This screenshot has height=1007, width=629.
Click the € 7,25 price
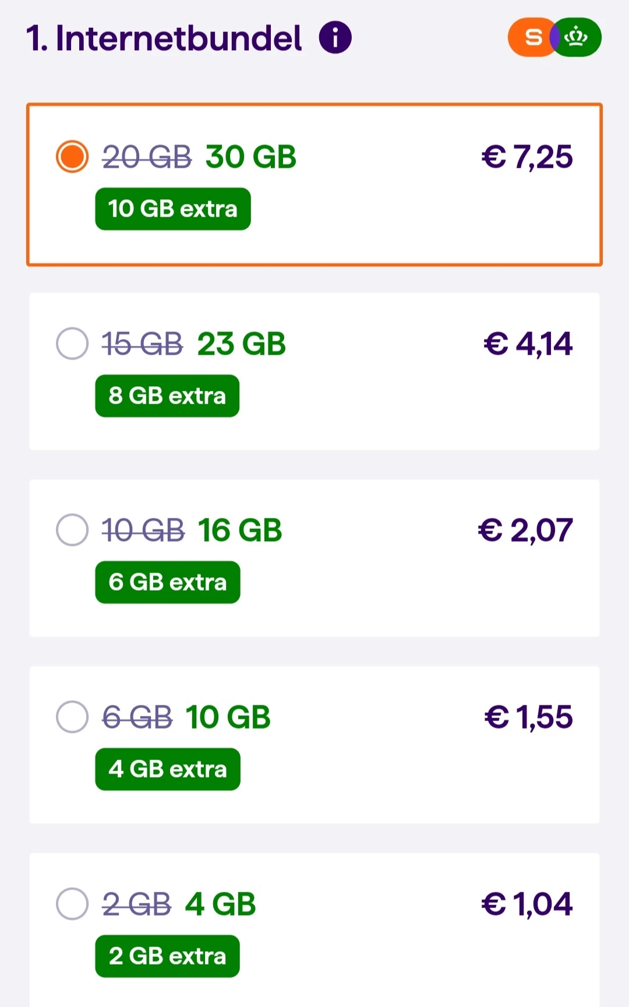point(527,157)
